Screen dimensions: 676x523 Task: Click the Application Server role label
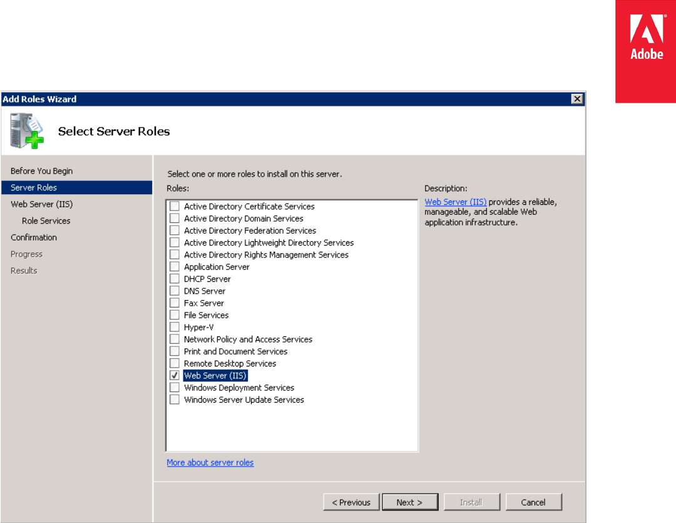(x=217, y=267)
